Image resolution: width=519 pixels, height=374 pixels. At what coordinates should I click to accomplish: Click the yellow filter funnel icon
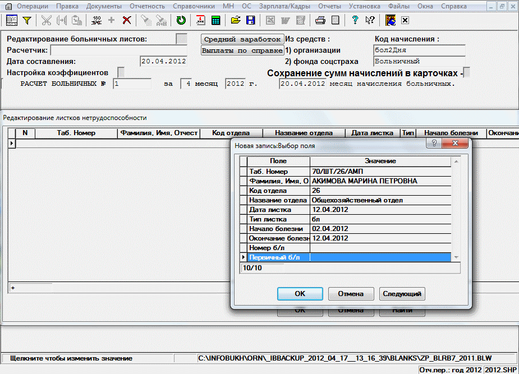[x=26, y=20]
